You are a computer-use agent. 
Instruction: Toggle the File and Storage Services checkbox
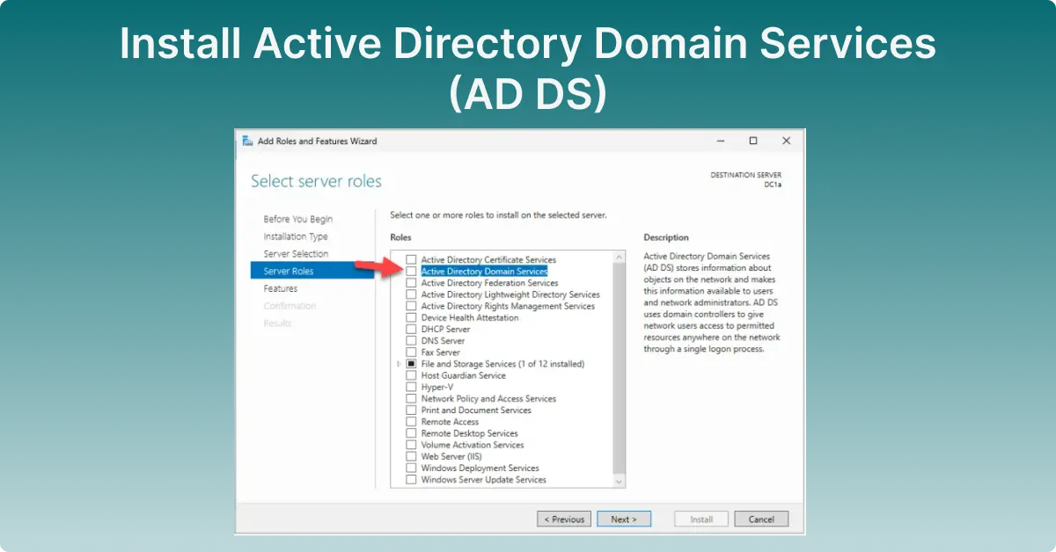pyautogui.click(x=411, y=364)
